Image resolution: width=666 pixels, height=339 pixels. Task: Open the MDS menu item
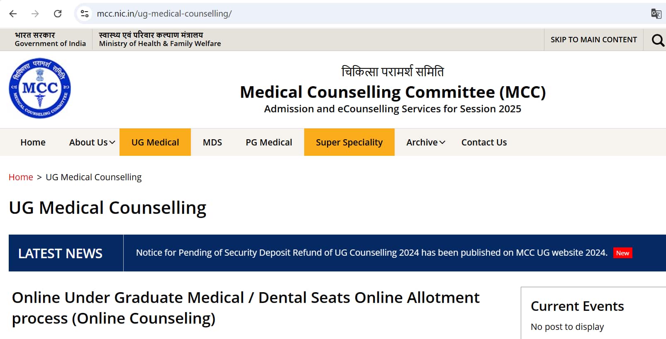point(212,142)
